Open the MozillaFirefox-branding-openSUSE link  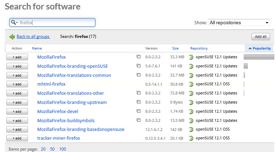point(73,66)
